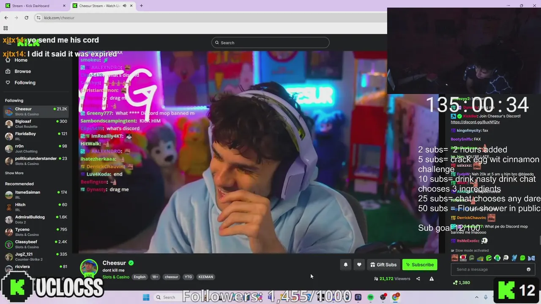Open JugZ_121 Counter-Strike 2 channel
The height and width of the screenshot is (304, 541).
[36, 257]
